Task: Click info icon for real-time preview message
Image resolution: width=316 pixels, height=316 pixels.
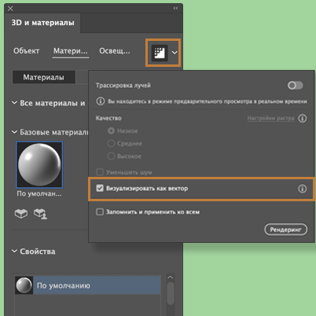Action: tap(101, 101)
